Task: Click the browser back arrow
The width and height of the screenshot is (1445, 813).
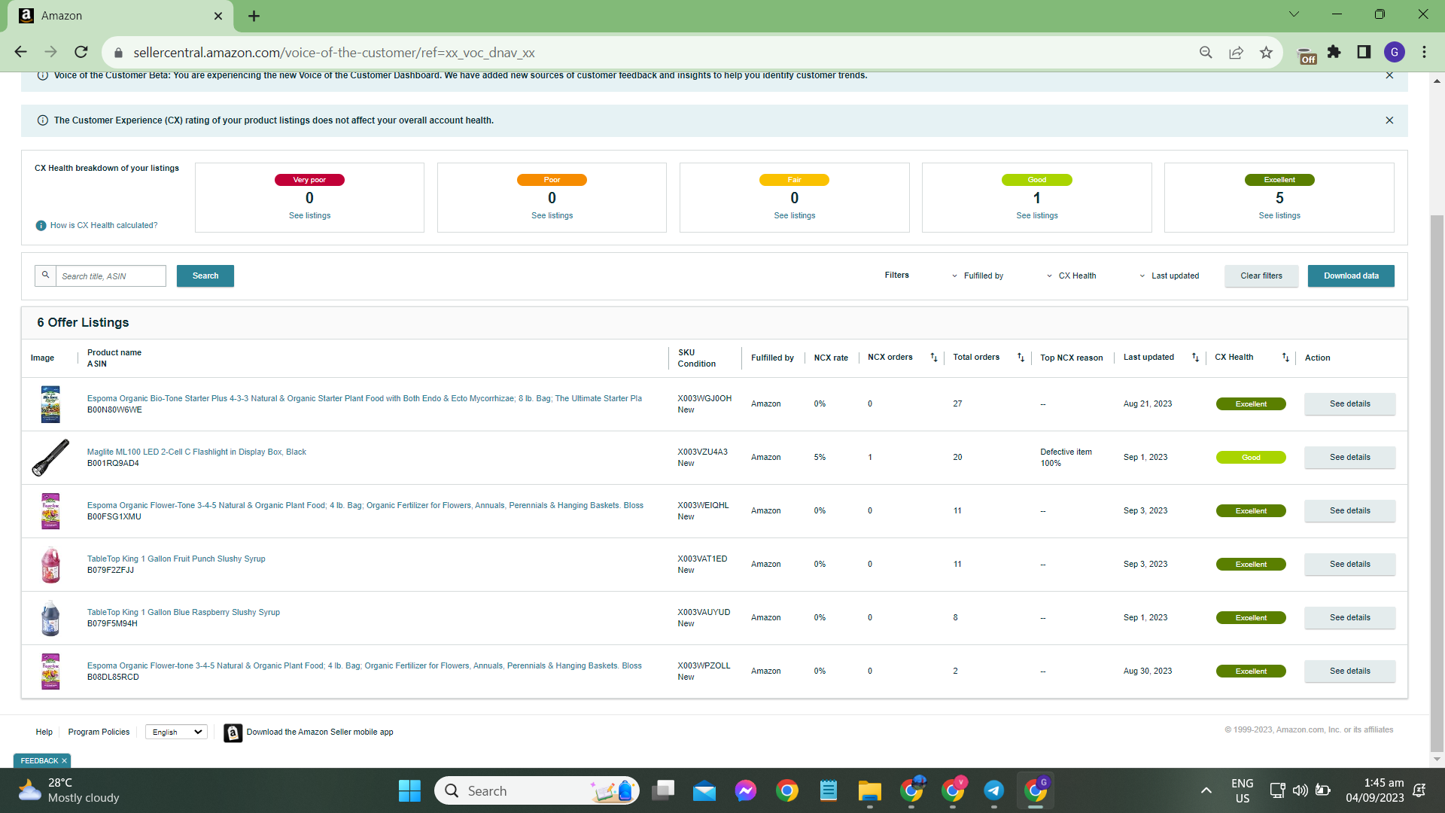Action: [x=21, y=52]
